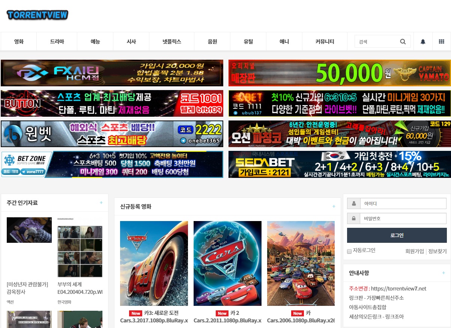Expand 안내사항 with plus icon
451x328 pixels.
click(x=443, y=273)
